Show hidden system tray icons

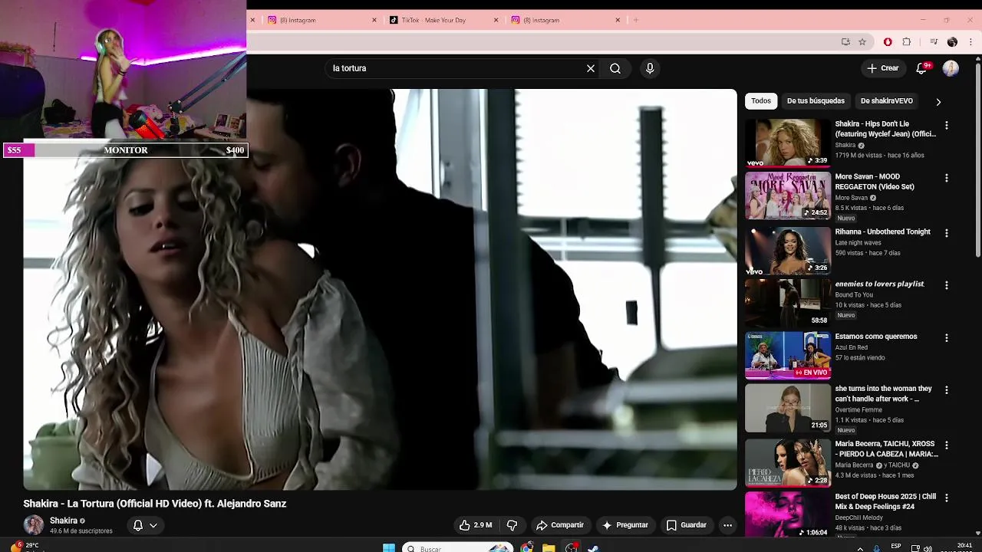(x=859, y=548)
